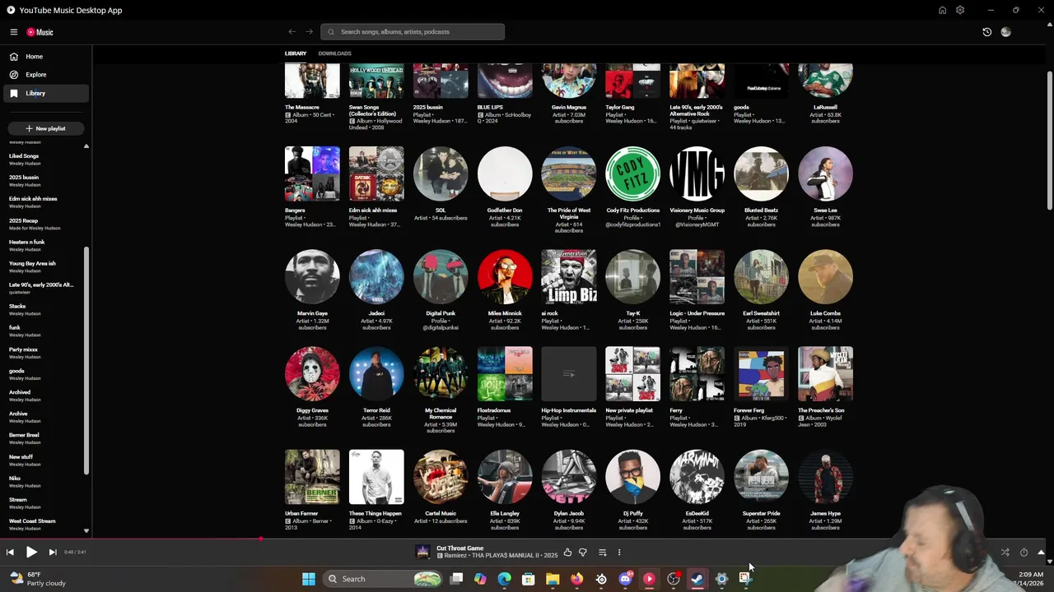
Task: Open Hip-Hop Instrumentals playlist thumbnail
Action: click(x=569, y=374)
